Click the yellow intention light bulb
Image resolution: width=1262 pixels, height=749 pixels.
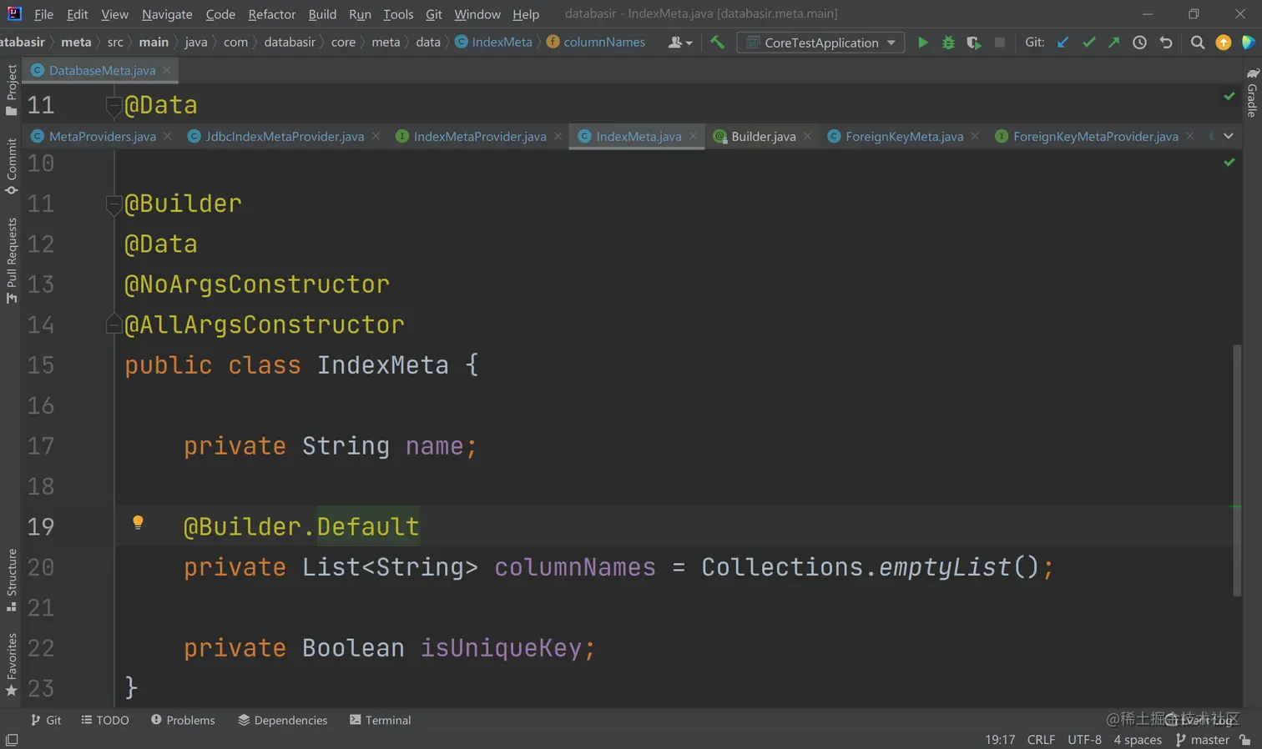tap(139, 523)
